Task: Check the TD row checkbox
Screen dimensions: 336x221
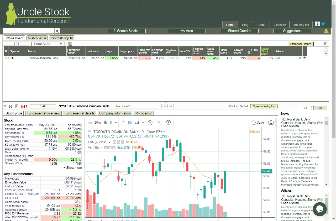Action: click(x=6, y=58)
